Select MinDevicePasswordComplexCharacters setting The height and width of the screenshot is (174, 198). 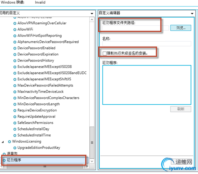coord(48,98)
